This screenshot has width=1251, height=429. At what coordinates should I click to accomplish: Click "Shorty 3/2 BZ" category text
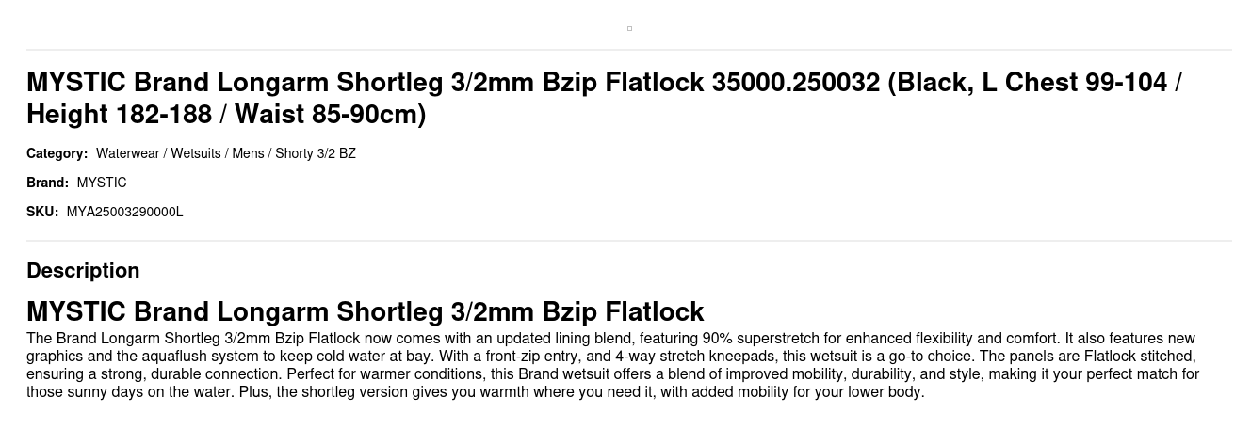tap(315, 153)
